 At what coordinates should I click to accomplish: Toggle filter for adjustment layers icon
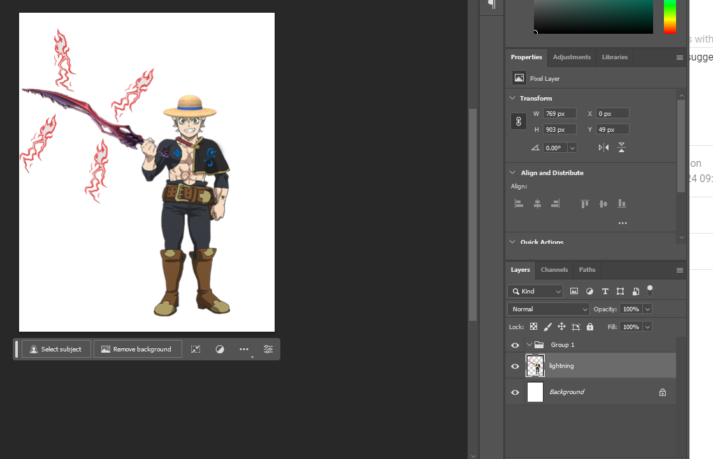[590, 292]
